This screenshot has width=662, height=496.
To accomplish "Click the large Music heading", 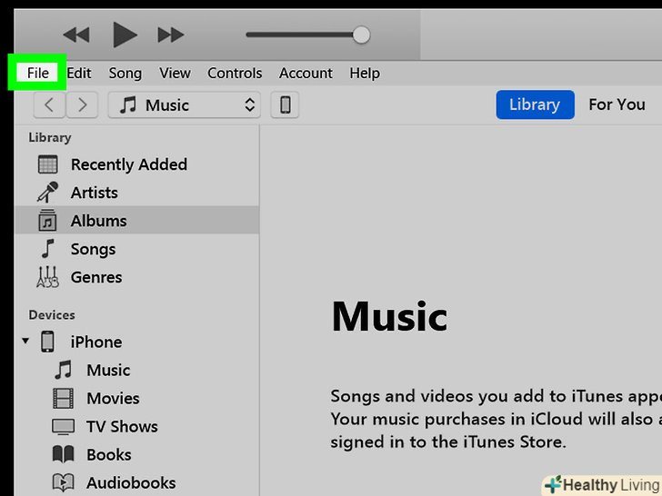I will click(389, 316).
